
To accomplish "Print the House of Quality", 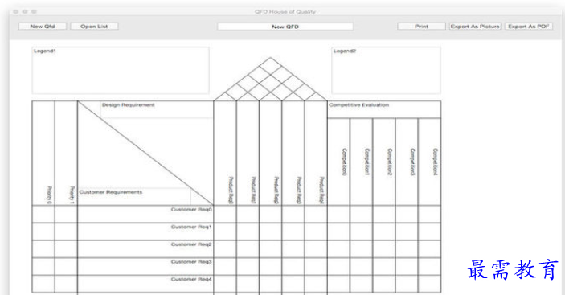I will click(x=421, y=27).
